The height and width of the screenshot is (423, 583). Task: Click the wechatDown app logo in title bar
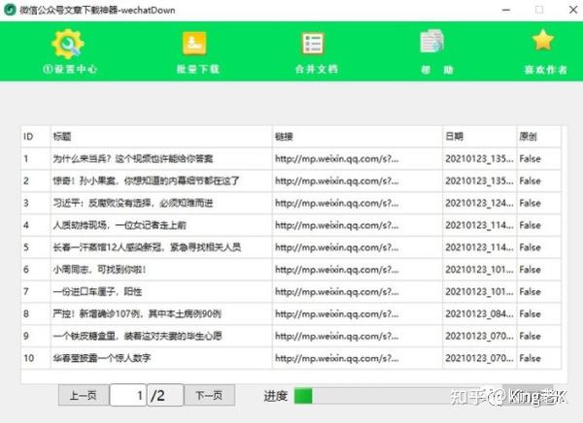tap(10, 10)
